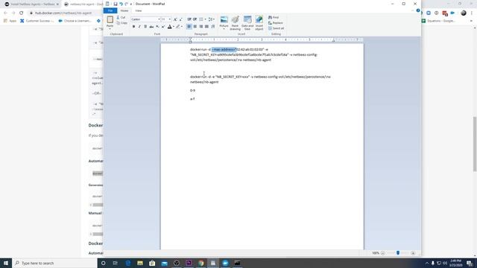
Task: Toggle bold formatting
Action: click(x=133, y=27)
